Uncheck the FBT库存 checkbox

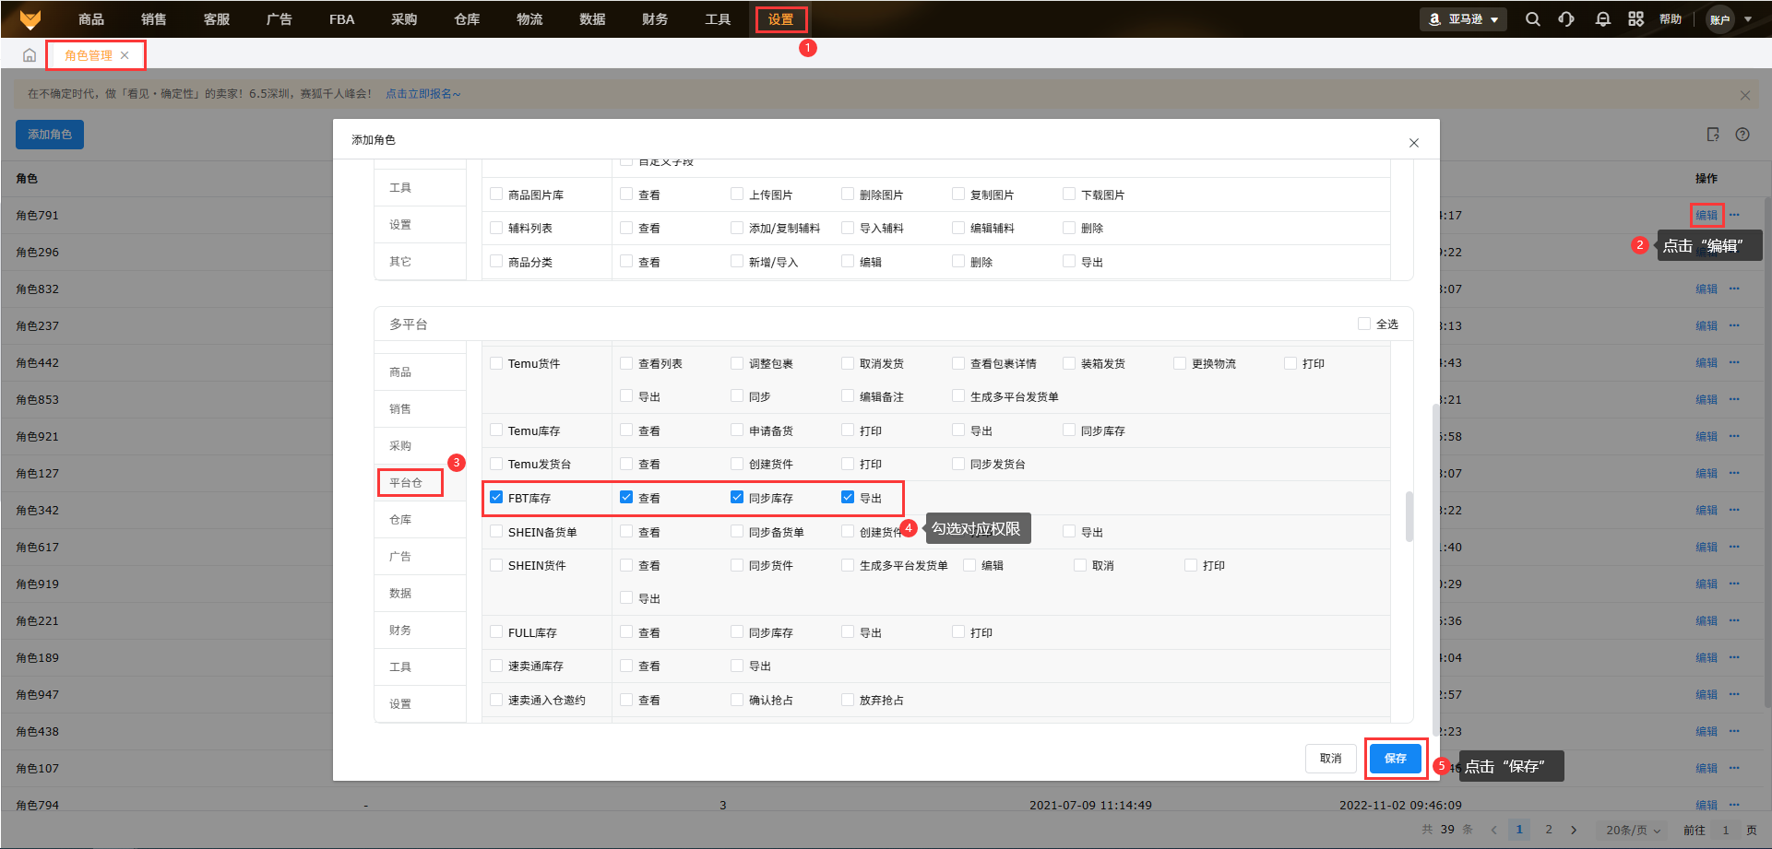tap(496, 498)
